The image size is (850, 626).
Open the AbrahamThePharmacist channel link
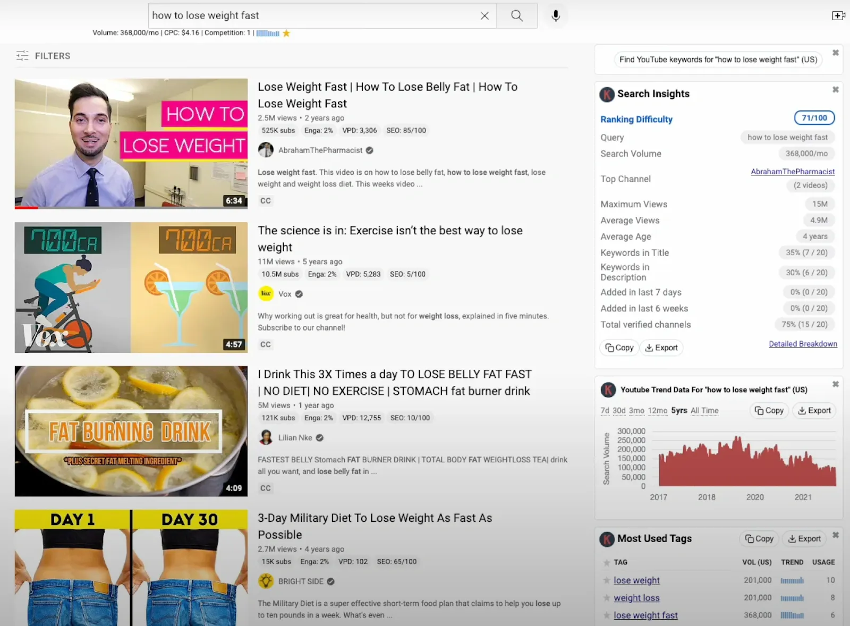click(792, 171)
